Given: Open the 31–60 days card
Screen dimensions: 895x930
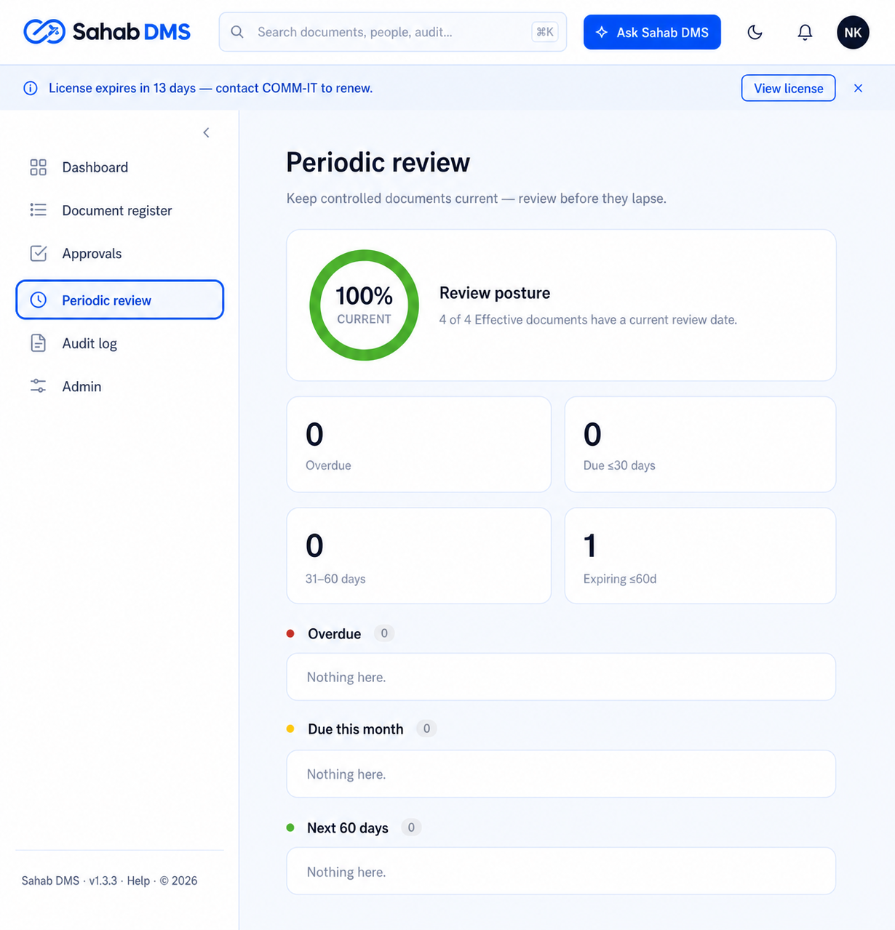Looking at the screenshot, I should [419, 556].
